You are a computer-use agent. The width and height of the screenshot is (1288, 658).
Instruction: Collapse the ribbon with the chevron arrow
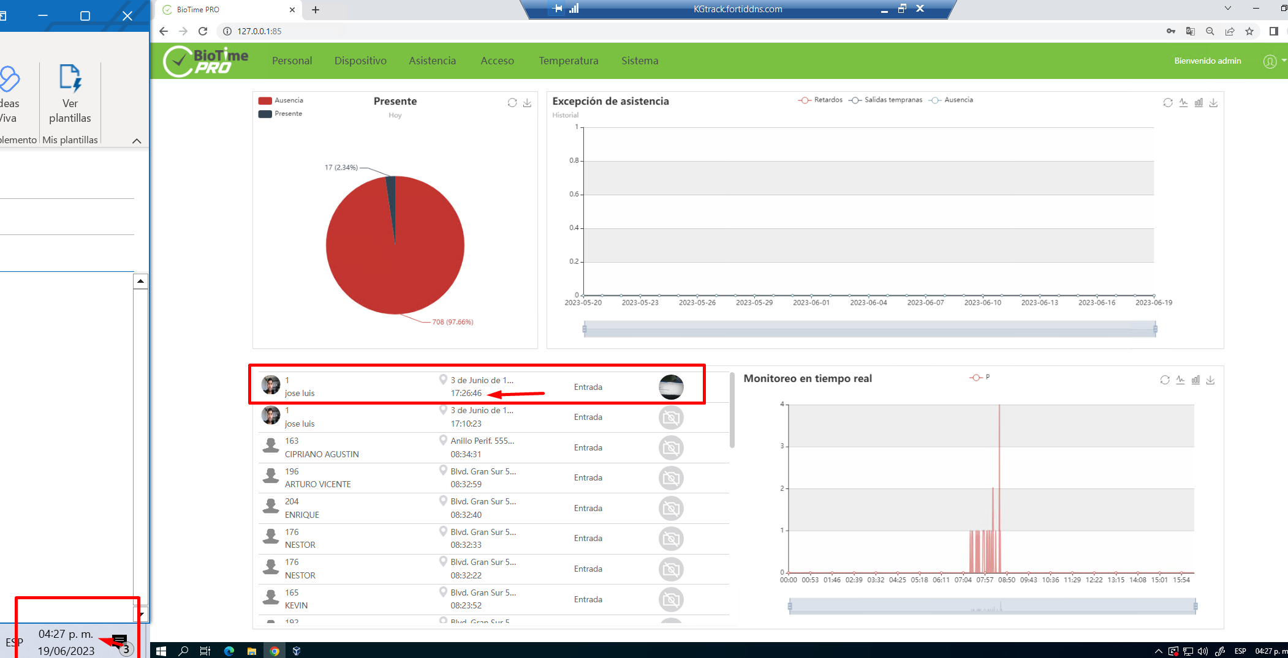pos(137,141)
